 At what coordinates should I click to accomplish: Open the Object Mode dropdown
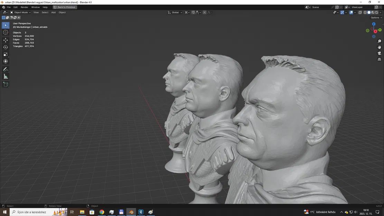[21, 12]
